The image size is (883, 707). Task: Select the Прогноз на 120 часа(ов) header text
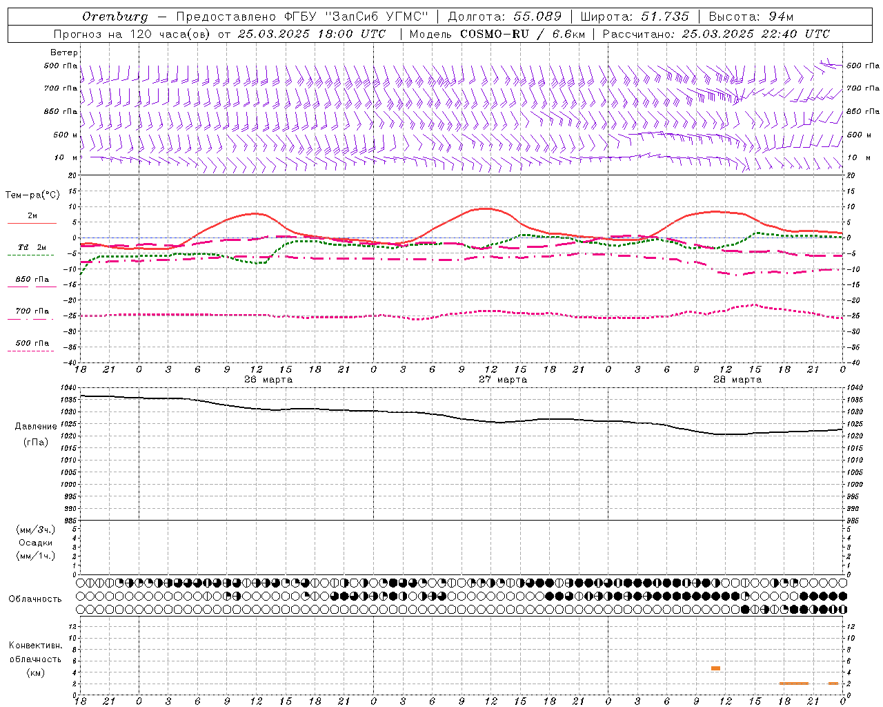tap(132, 34)
